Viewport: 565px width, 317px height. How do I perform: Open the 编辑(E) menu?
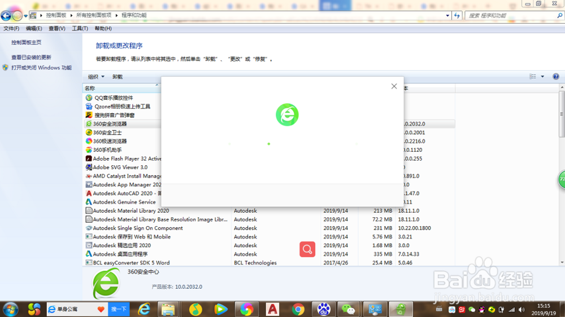(34, 28)
